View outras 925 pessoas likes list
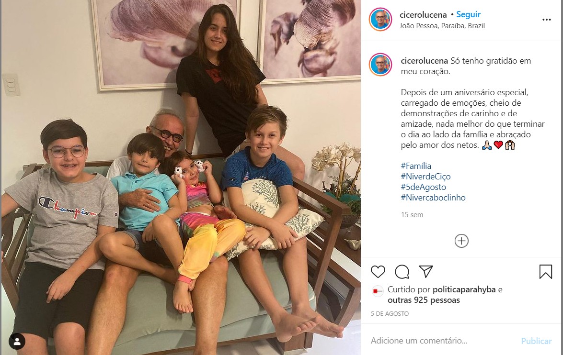This screenshot has height=355, width=563. 424,300
